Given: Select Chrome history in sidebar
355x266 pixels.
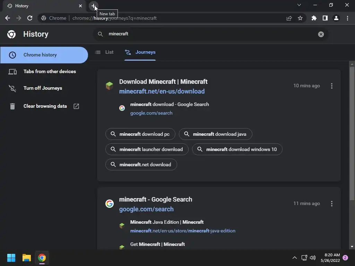Looking at the screenshot, I should 44,55.
